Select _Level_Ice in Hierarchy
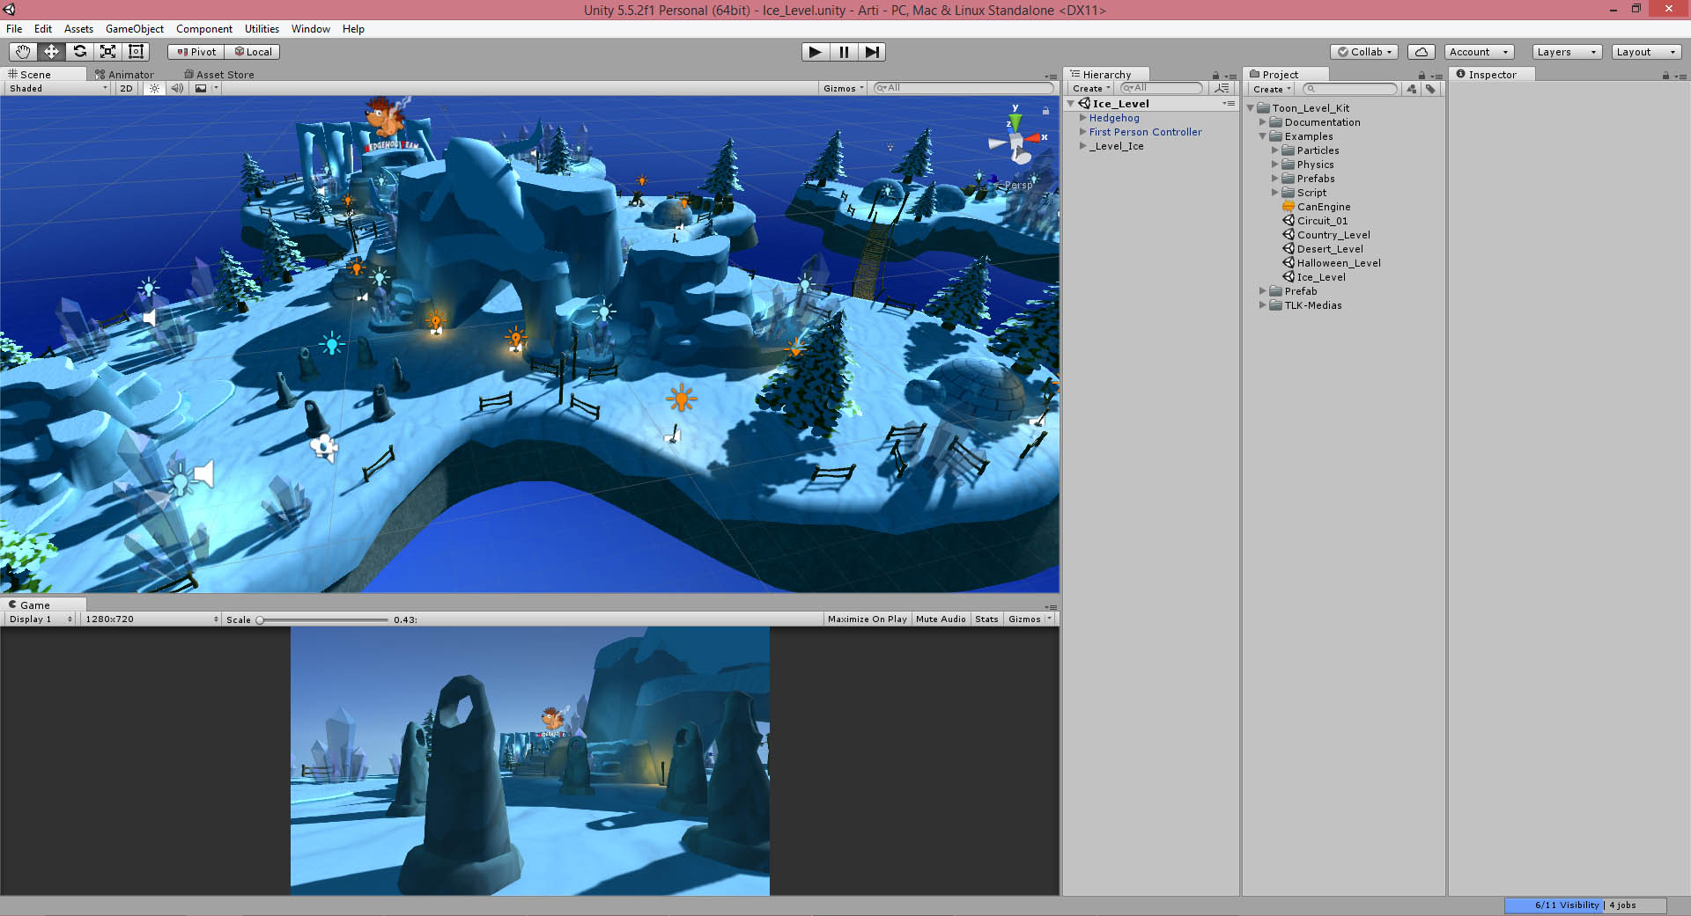 pos(1117,146)
